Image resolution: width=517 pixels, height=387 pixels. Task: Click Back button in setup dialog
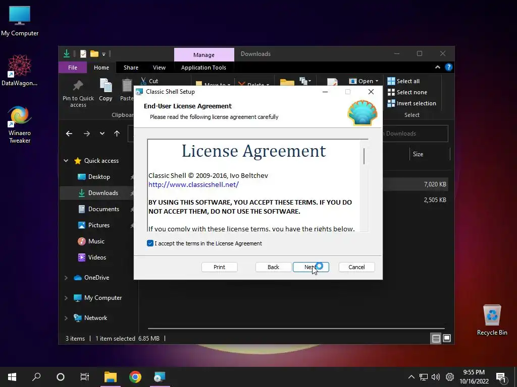tap(273, 267)
